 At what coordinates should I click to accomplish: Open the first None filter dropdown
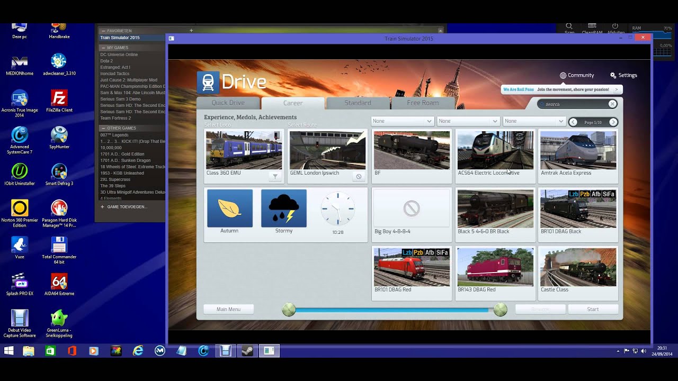pyautogui.click(x=403, y=121)
